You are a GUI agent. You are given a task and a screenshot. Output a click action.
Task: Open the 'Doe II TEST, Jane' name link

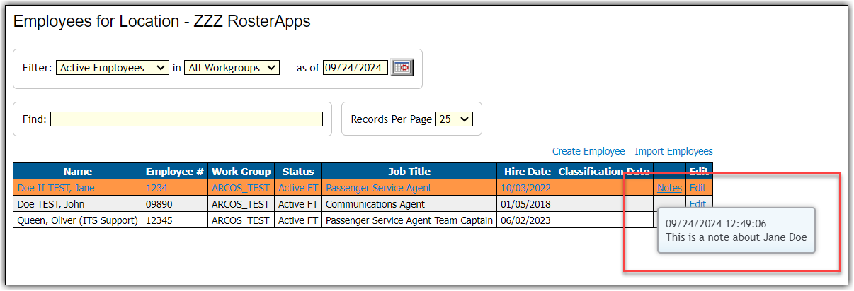point(56,188)
